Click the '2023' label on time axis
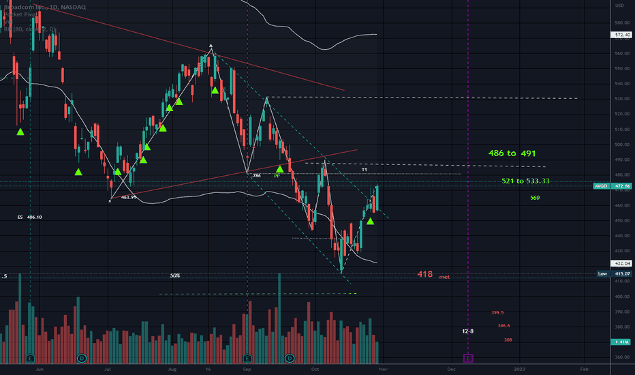This screenshot has height=375, width=635. tap(519, 370)
